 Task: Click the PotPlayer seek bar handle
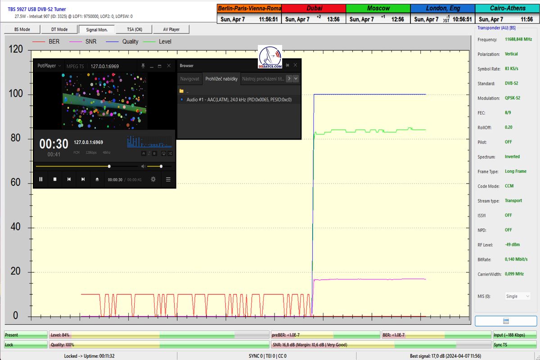[x=109, y=166]
